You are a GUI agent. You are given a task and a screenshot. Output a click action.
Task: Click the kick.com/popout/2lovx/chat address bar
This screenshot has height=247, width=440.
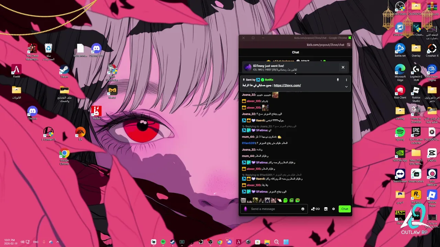(325, 45)
